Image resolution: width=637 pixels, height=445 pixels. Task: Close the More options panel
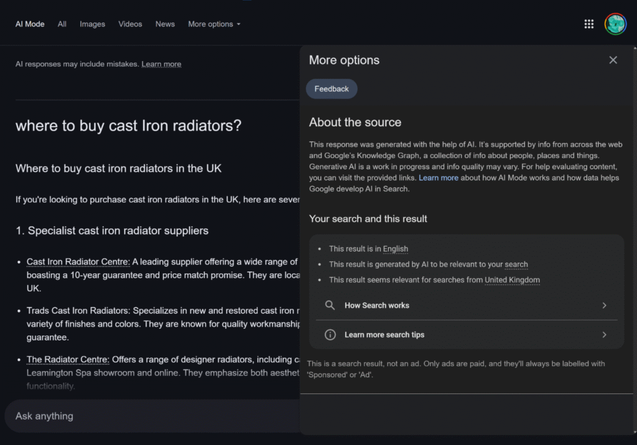tap(613, 60)
